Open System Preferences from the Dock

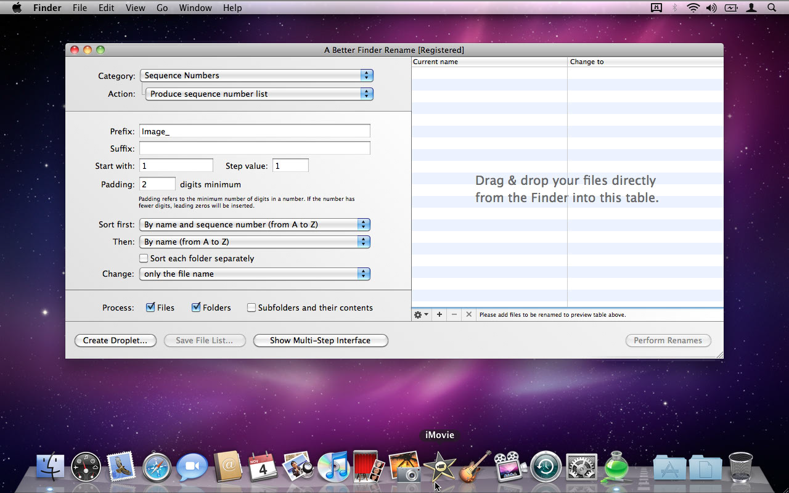pos(581,467)
